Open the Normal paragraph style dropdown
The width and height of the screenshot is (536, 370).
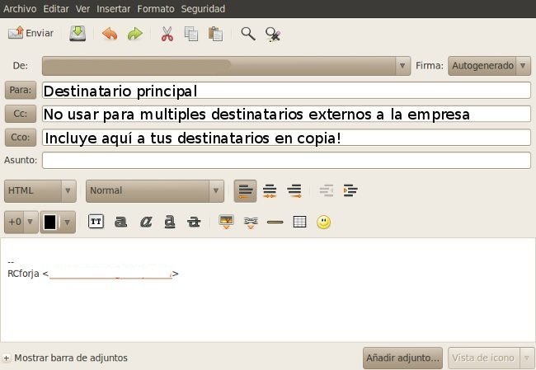154,190
